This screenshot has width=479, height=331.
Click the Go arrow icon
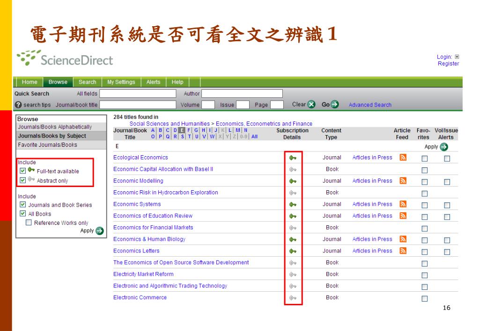tap(335, 104)
